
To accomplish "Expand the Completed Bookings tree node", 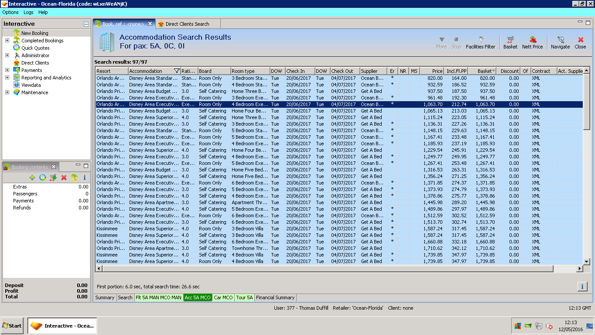I will point(7,41).
